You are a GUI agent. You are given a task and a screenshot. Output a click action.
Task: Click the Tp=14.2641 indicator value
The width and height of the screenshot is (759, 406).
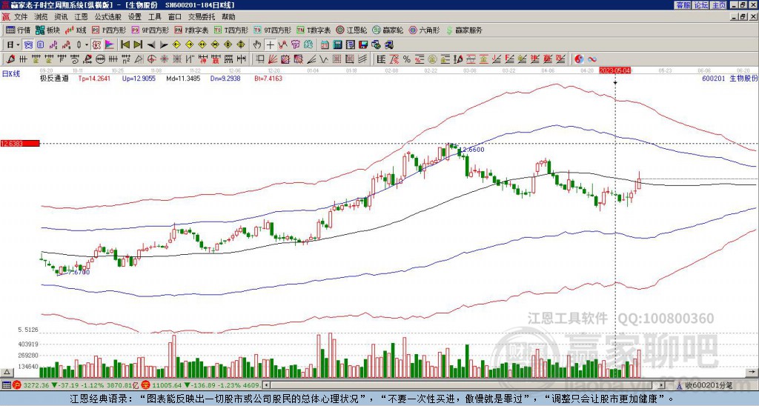[x=94, y=79]
